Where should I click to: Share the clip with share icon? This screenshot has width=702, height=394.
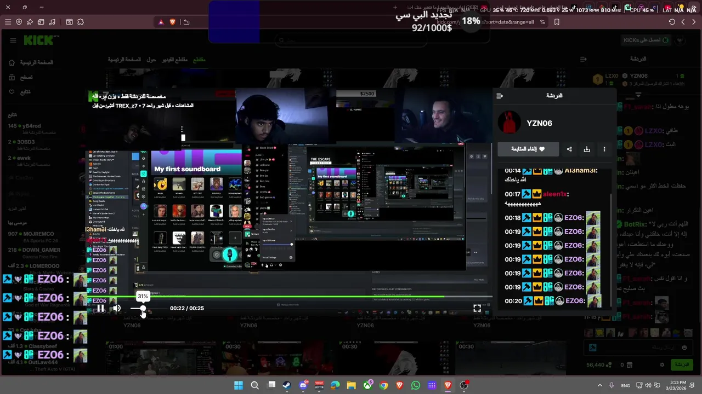click(x=569, y=149)
